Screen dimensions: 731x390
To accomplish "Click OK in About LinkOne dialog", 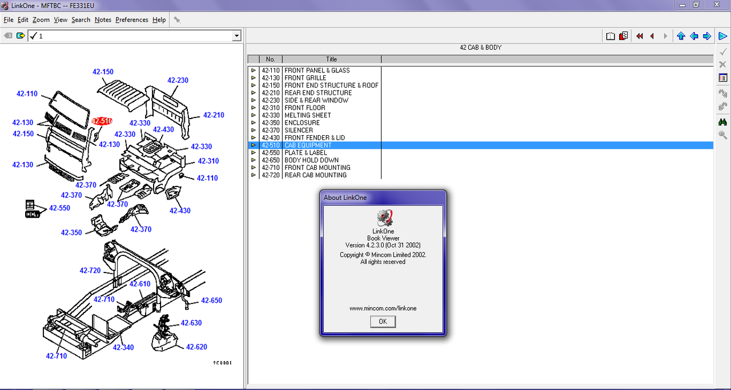I will click(383, 322).
